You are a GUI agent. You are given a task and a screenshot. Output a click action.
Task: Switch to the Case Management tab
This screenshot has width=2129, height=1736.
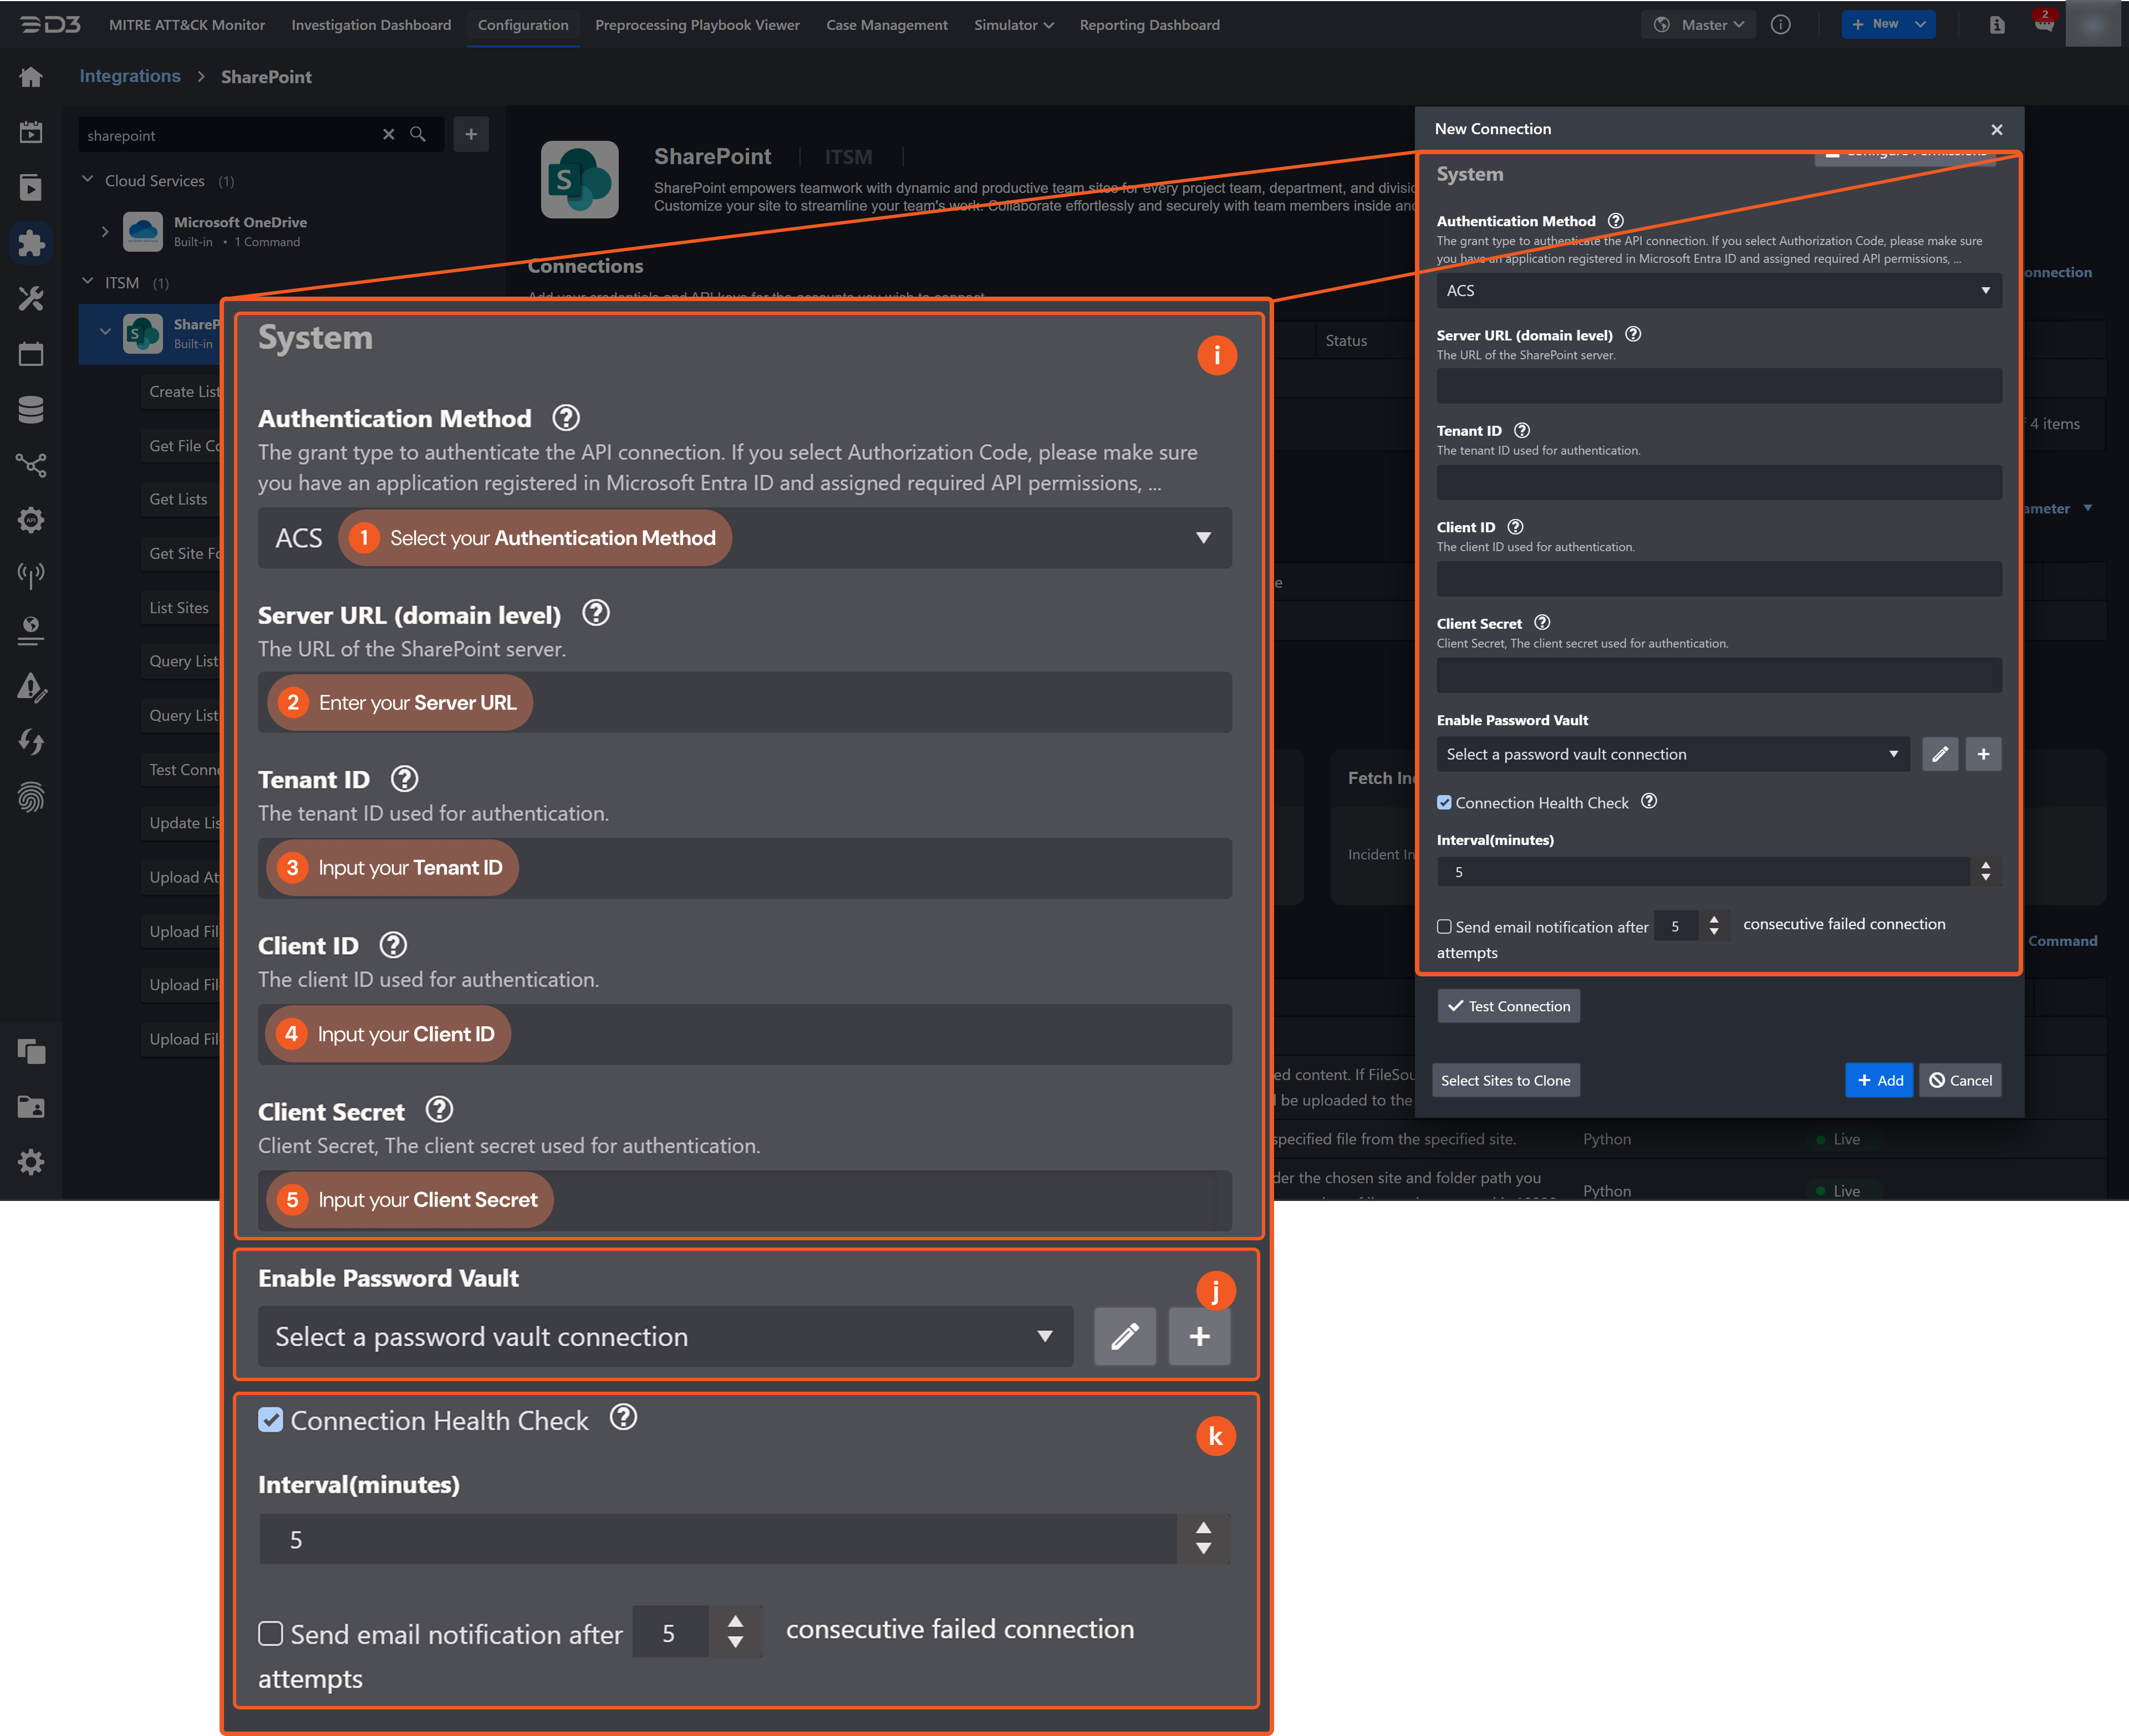(x=886, y=25)
